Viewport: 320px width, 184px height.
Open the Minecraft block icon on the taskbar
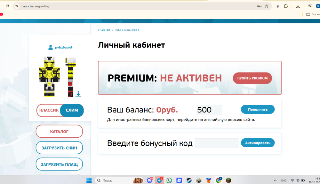(228, 180)
